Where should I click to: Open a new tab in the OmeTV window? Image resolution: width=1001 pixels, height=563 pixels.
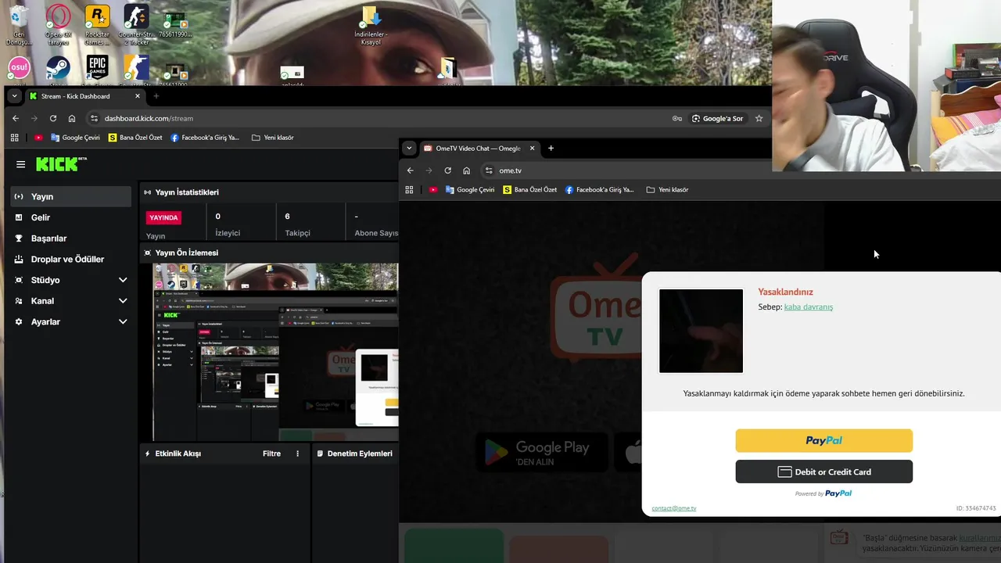click(x=551, y=148)
